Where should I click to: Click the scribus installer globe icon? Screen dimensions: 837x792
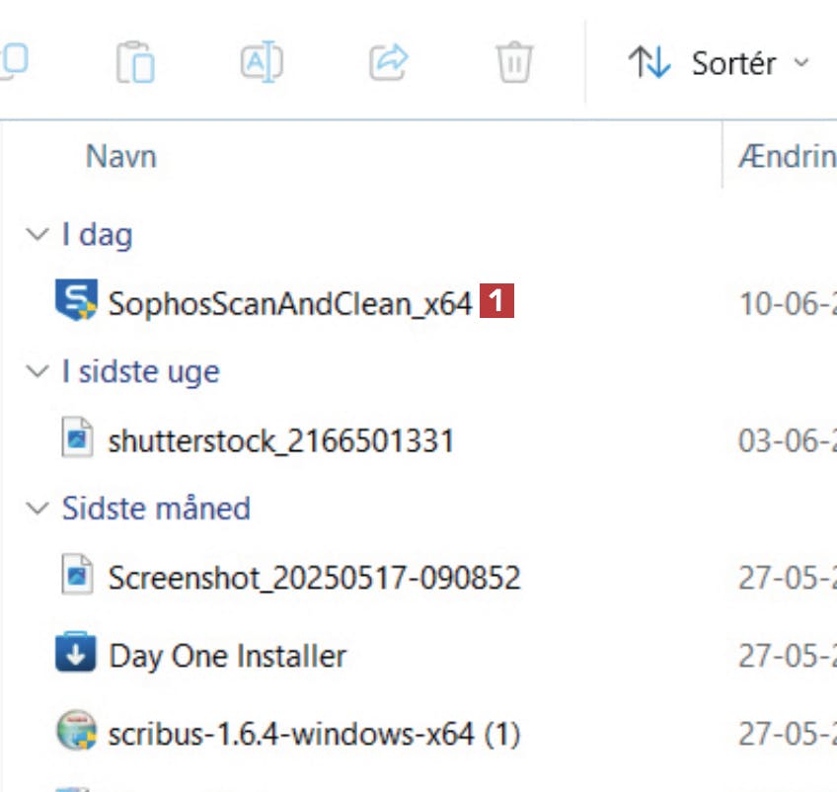pos(76,733)
